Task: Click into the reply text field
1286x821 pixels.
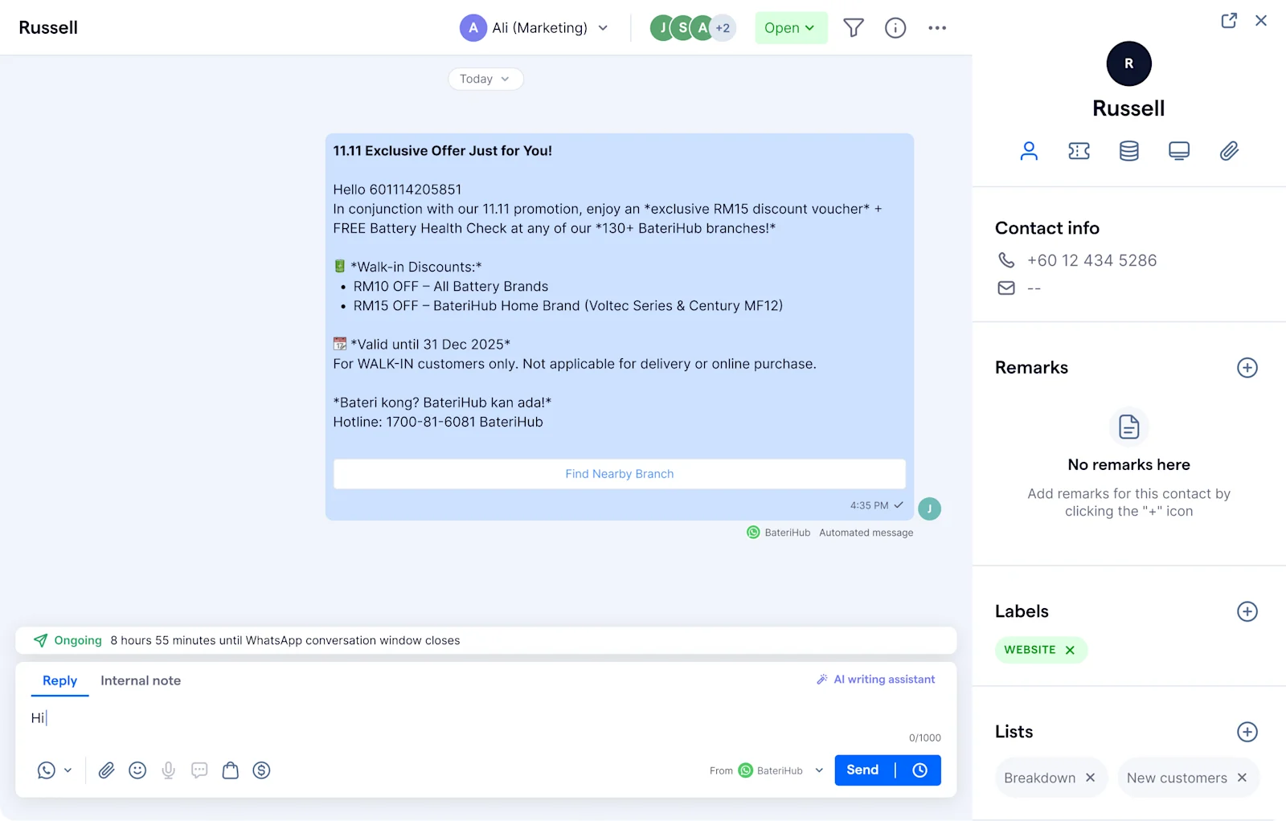Action: 485,718
